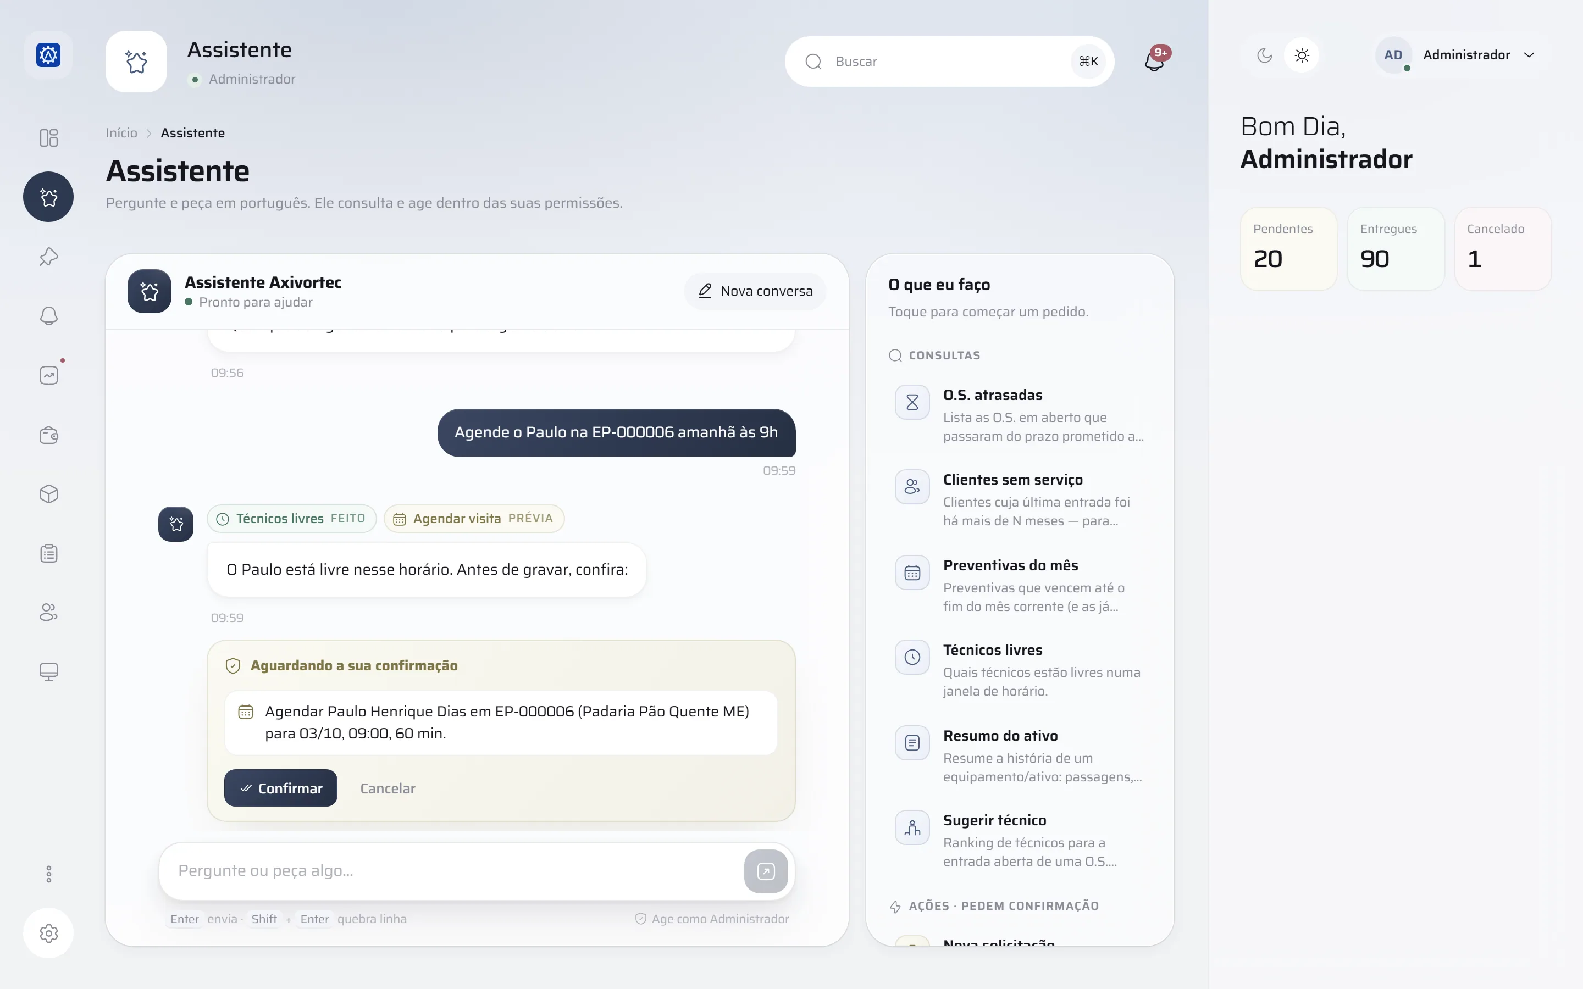Screen dimensions: 1583x989
Task: Open the wallet icon in sidebar
Action: [48, 435]
